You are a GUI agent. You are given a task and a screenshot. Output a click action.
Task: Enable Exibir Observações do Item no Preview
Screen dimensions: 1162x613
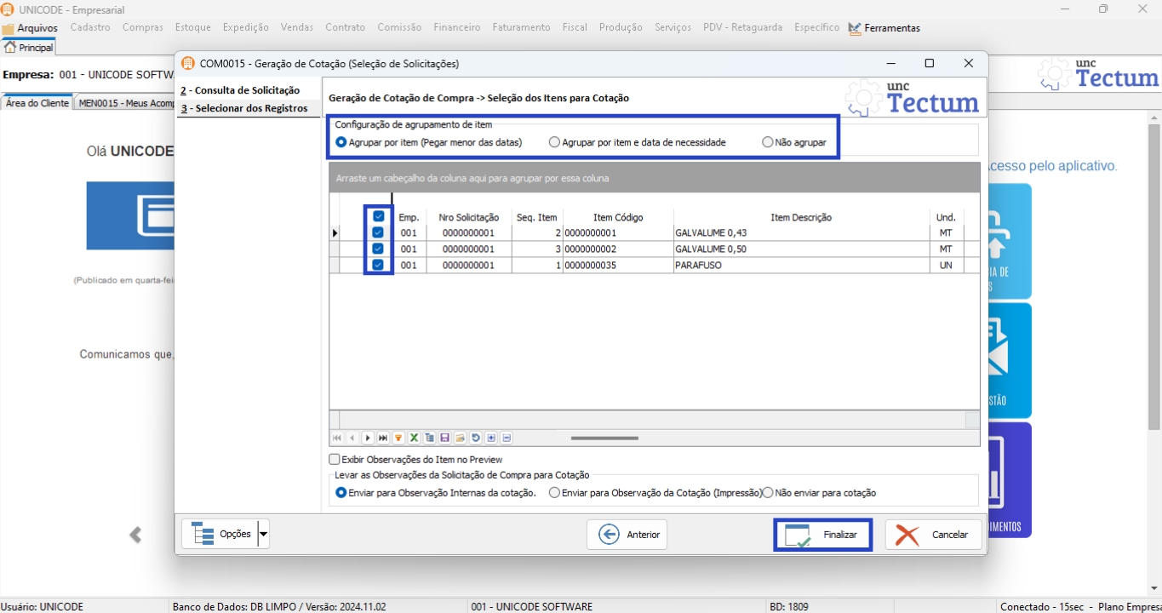click(335, 460)
